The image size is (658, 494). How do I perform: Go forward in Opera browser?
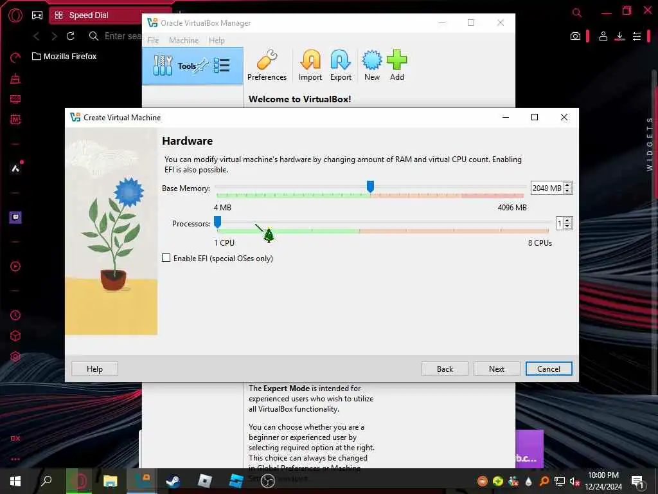click(54, 36)
